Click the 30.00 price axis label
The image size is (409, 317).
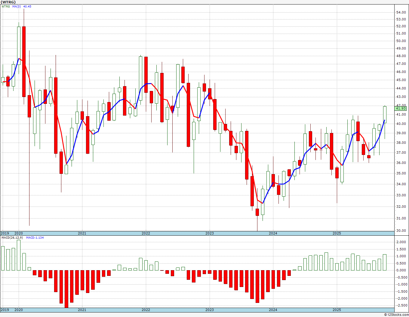[x=401, y=231]
